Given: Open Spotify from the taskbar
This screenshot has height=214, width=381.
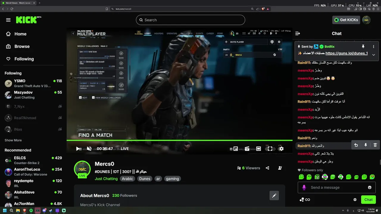Looking at the screenshot, I should (x=31, y=210).
